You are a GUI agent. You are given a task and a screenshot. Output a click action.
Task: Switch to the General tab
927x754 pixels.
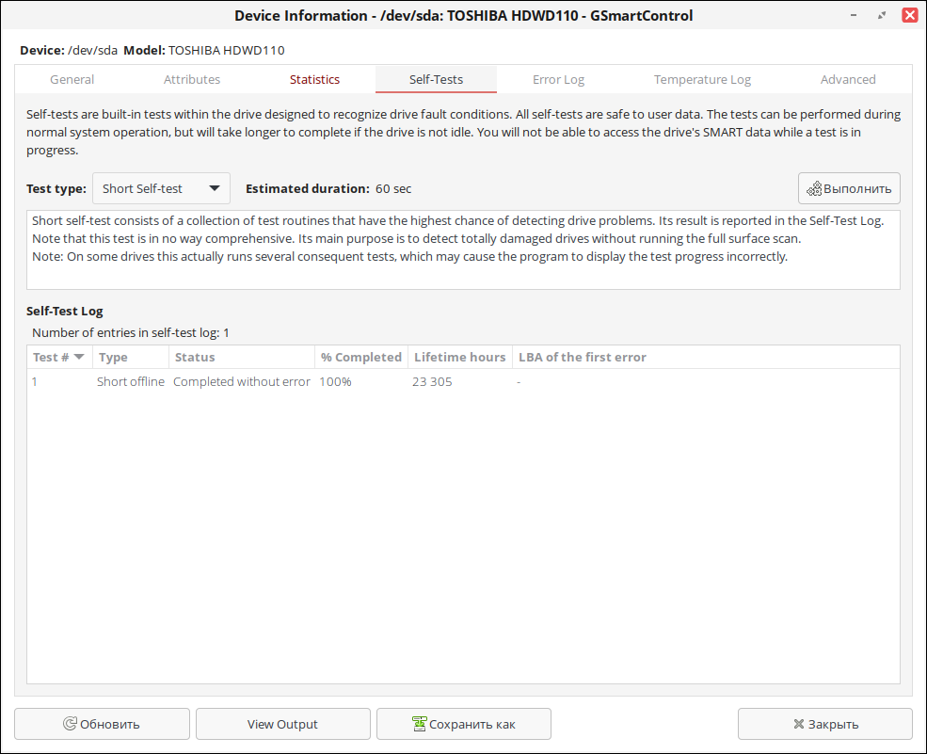pos(72,80)
